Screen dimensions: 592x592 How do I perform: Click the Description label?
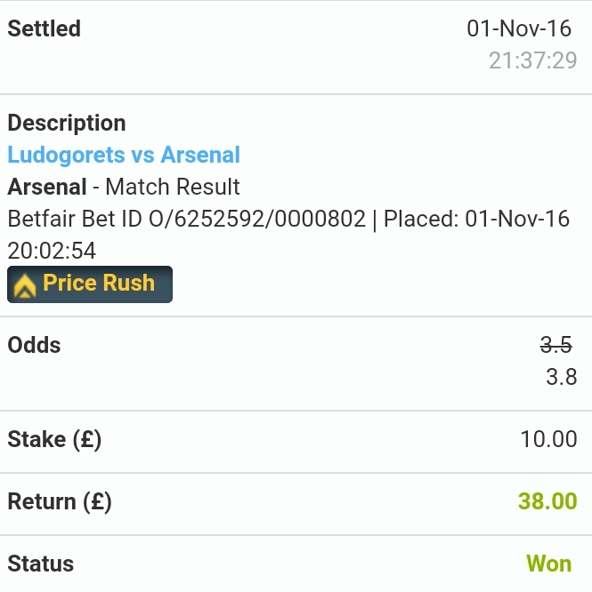67,124
